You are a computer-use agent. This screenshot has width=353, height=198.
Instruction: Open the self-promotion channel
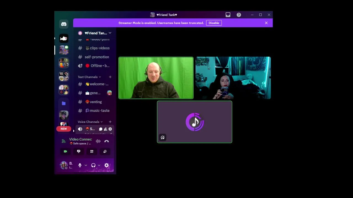(95, 57)
